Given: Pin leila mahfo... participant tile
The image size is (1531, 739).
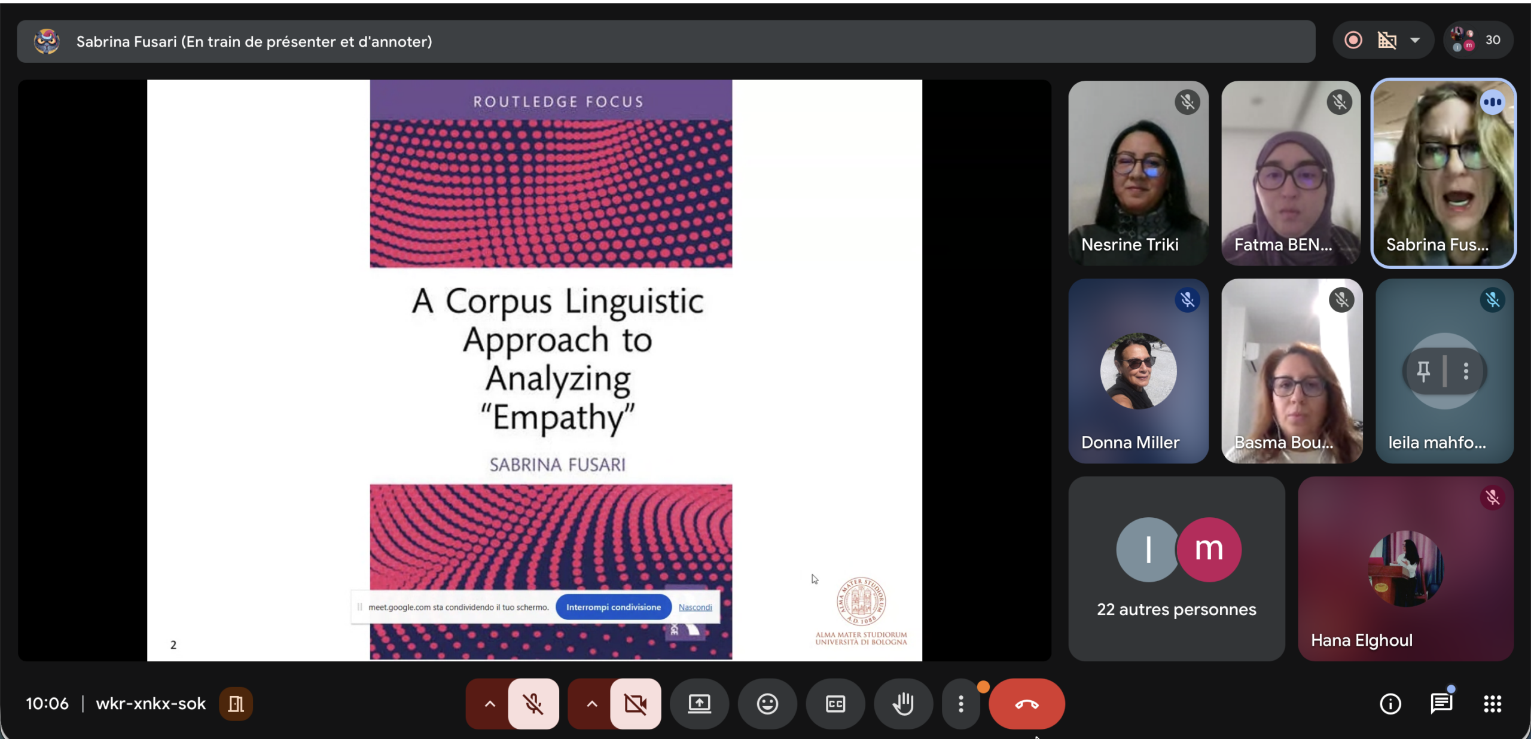Looking at the screenshot, I should (1423, 371).
